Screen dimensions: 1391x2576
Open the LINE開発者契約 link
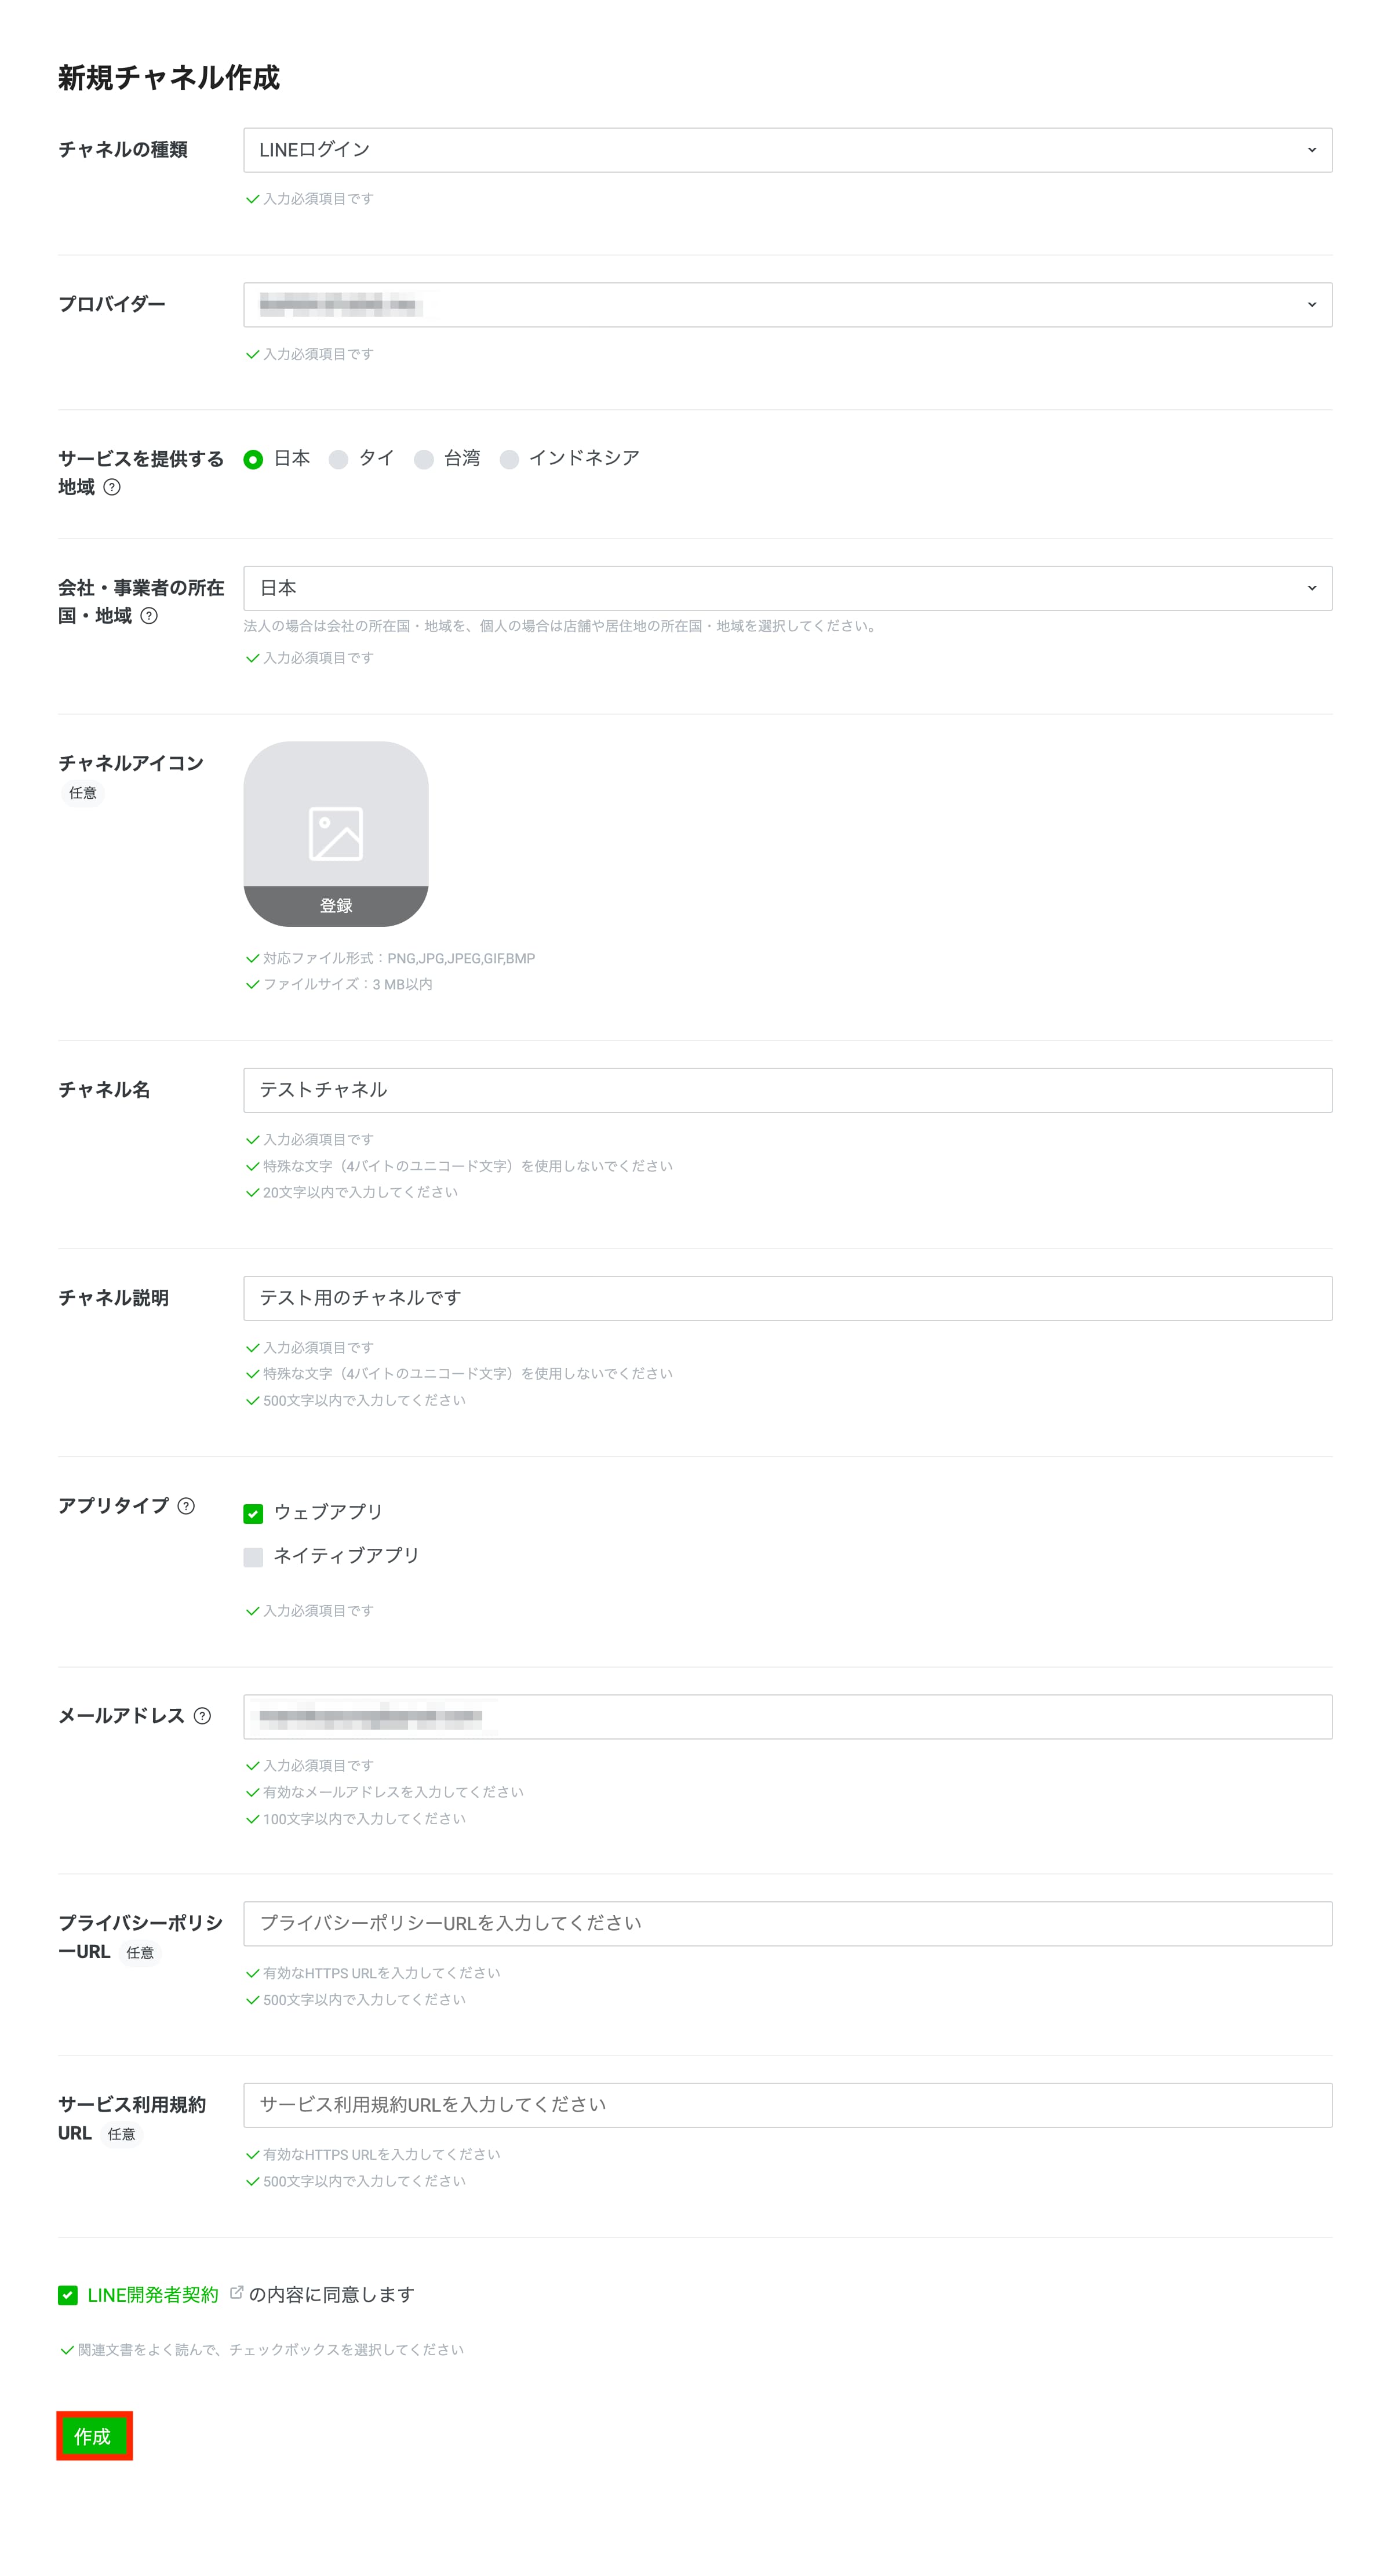pyautogui.click(x=153, y=2295)
